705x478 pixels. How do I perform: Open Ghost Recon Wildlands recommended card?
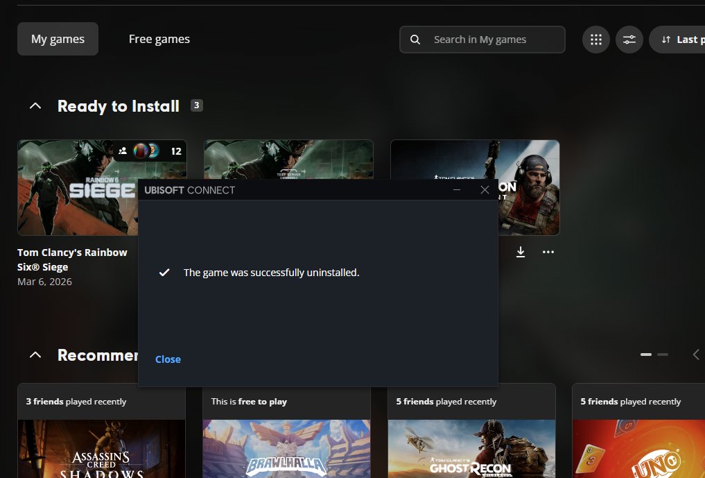pyautogui.click(x=471, y=431)
